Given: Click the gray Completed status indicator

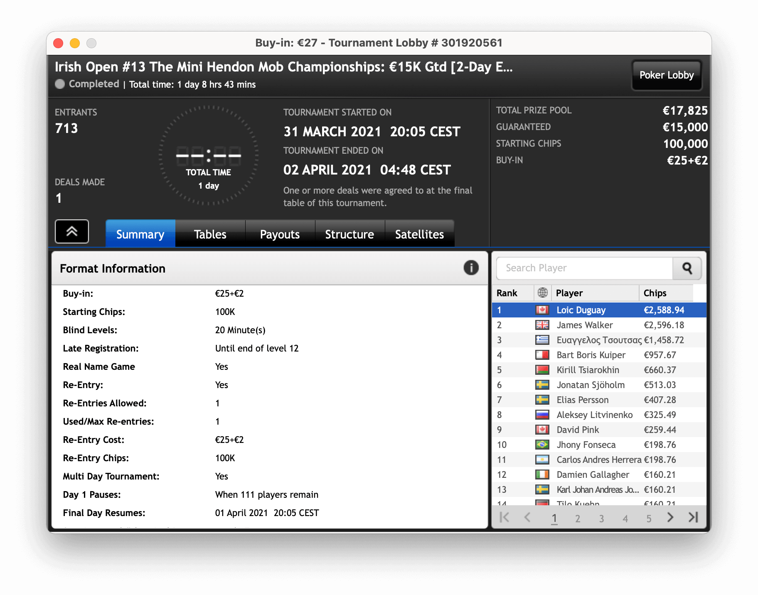Looking at the screenshot, I should point(60,84).
